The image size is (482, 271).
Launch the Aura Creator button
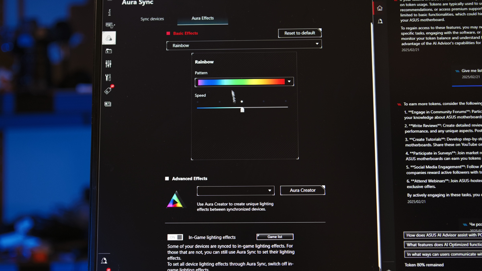[302, 190]
